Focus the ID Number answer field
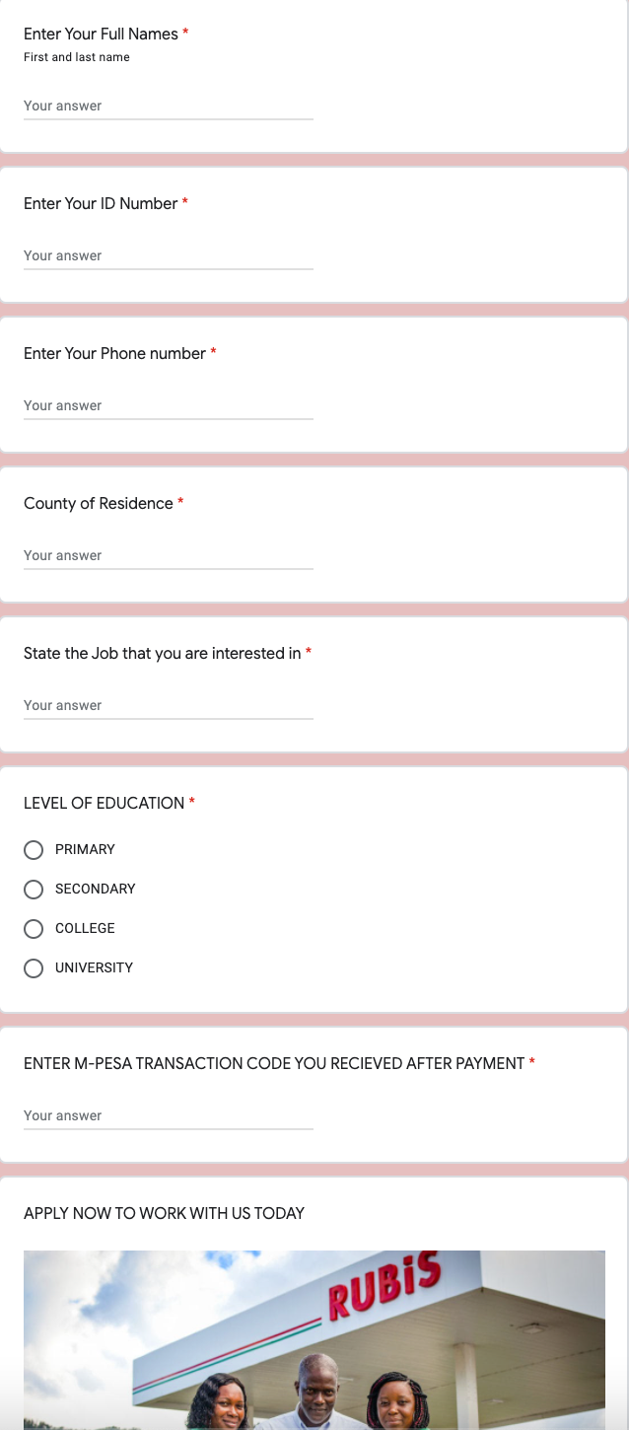The image size is (629, 1430). (169, 256)
